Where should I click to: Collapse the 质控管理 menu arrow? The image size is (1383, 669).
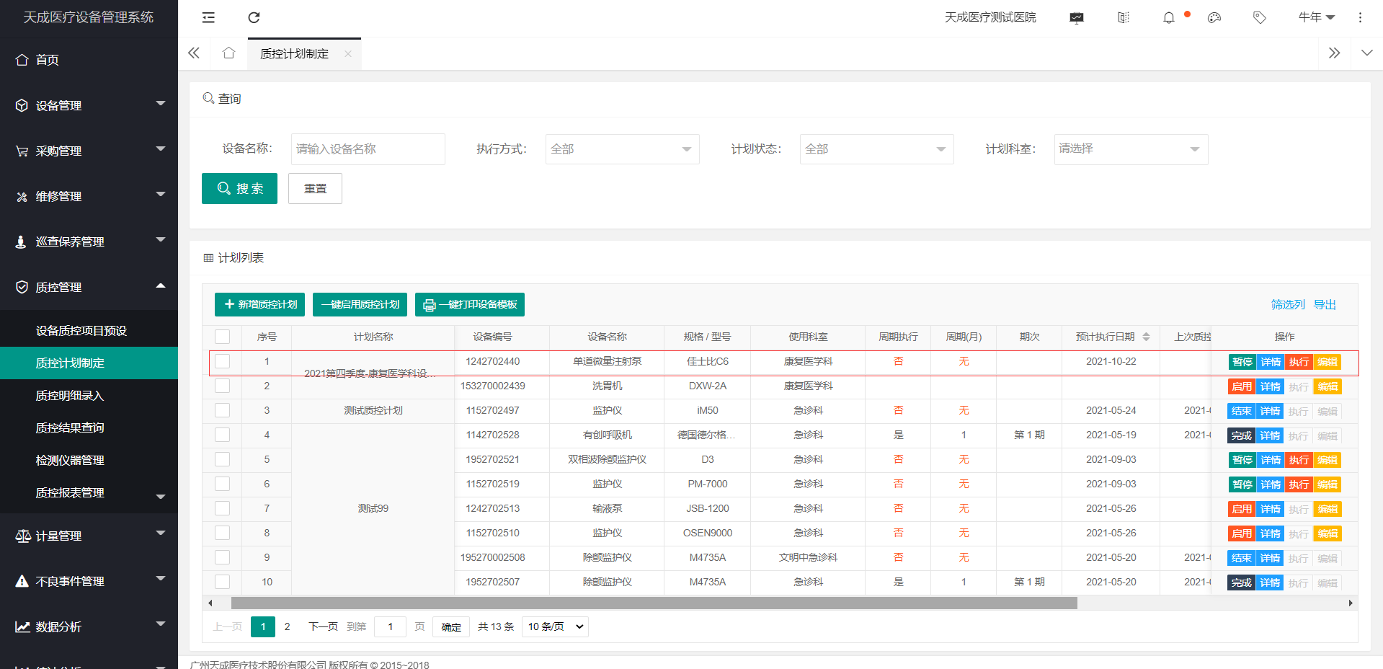[161, 286]
